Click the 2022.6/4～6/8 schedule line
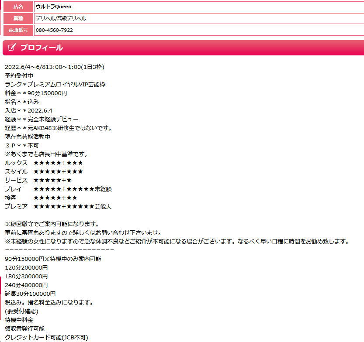The height and width of the screenshot is (342, 364). click(54, 67)
